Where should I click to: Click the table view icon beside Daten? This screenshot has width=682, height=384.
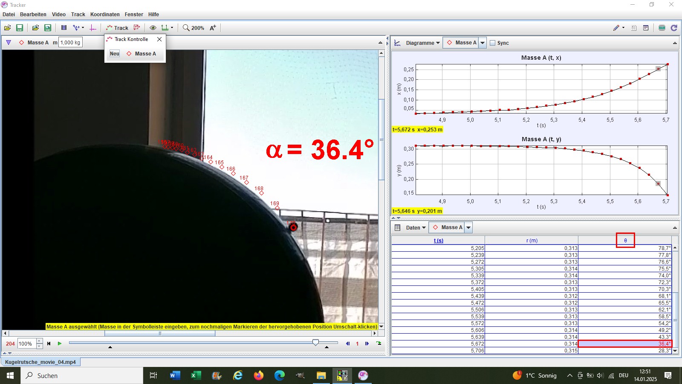point(397,227)
